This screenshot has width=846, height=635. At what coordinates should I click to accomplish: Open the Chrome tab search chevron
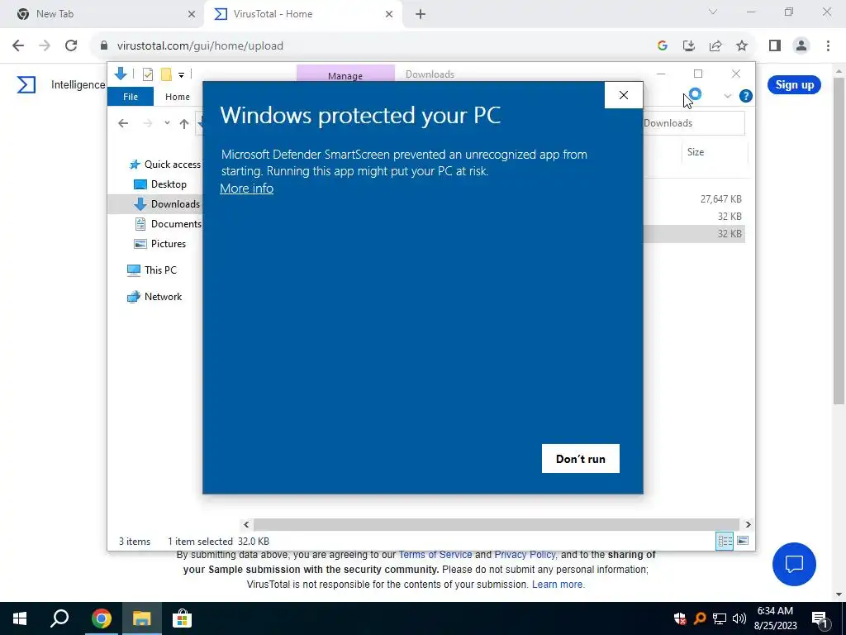[713, 12]
